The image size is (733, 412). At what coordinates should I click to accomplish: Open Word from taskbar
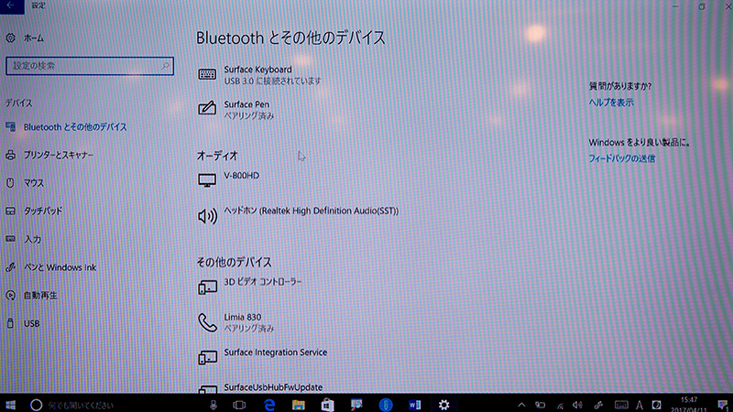(x=415, y=405)
